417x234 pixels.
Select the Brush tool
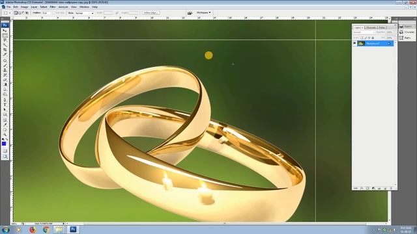pyautogui.click(x=5, y=65)
